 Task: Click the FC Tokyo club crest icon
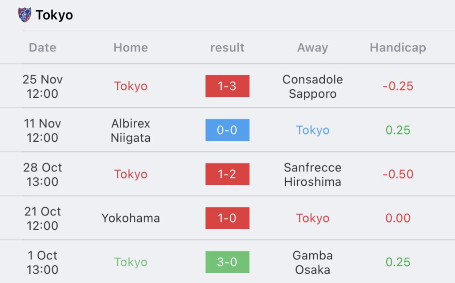tap(25, 15)
